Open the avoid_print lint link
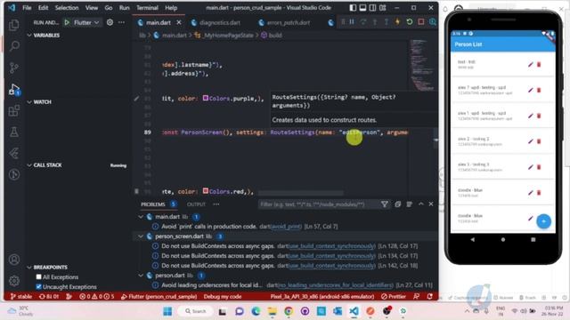The width and height of the screenshot is (570, 320). [287, 227]
